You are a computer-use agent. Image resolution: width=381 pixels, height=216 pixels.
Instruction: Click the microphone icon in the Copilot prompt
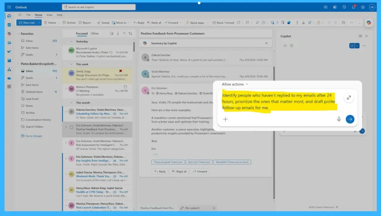(x=339, y=119)
